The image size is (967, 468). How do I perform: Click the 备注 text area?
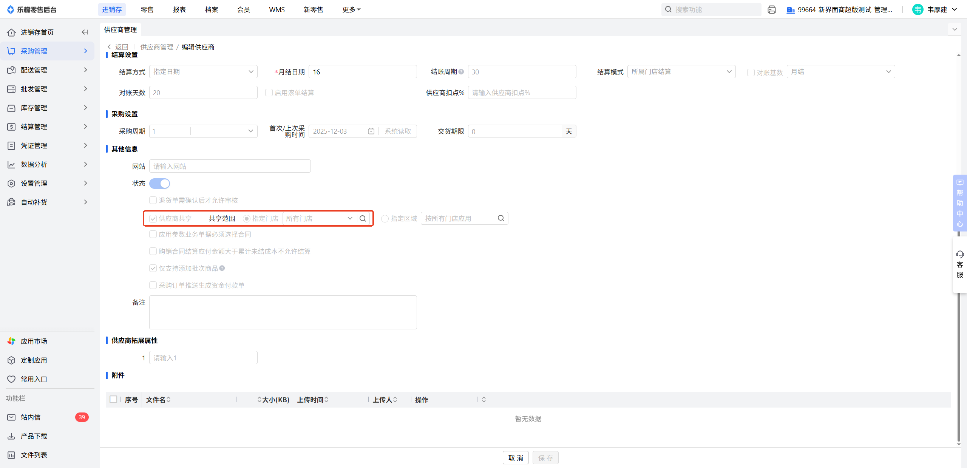[x=283, y=312]
